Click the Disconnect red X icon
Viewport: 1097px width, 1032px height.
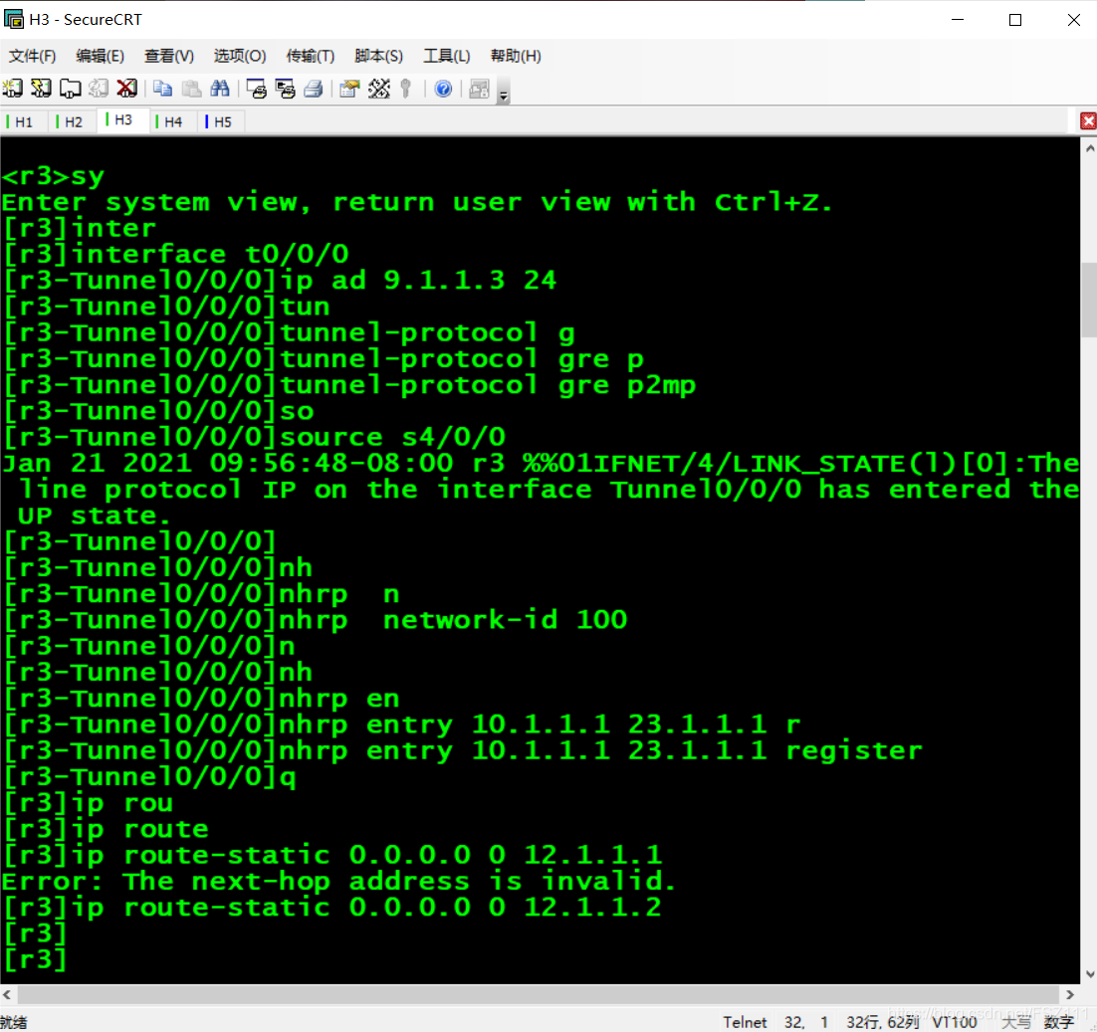[126, 89]
